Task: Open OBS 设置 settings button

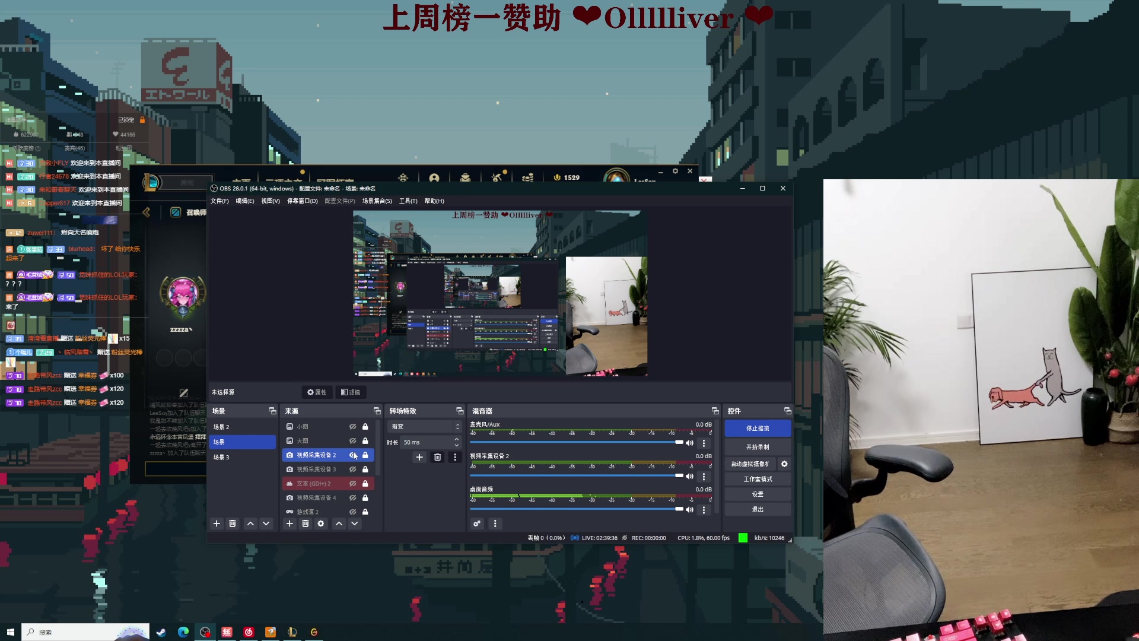Action: (758, 494)
